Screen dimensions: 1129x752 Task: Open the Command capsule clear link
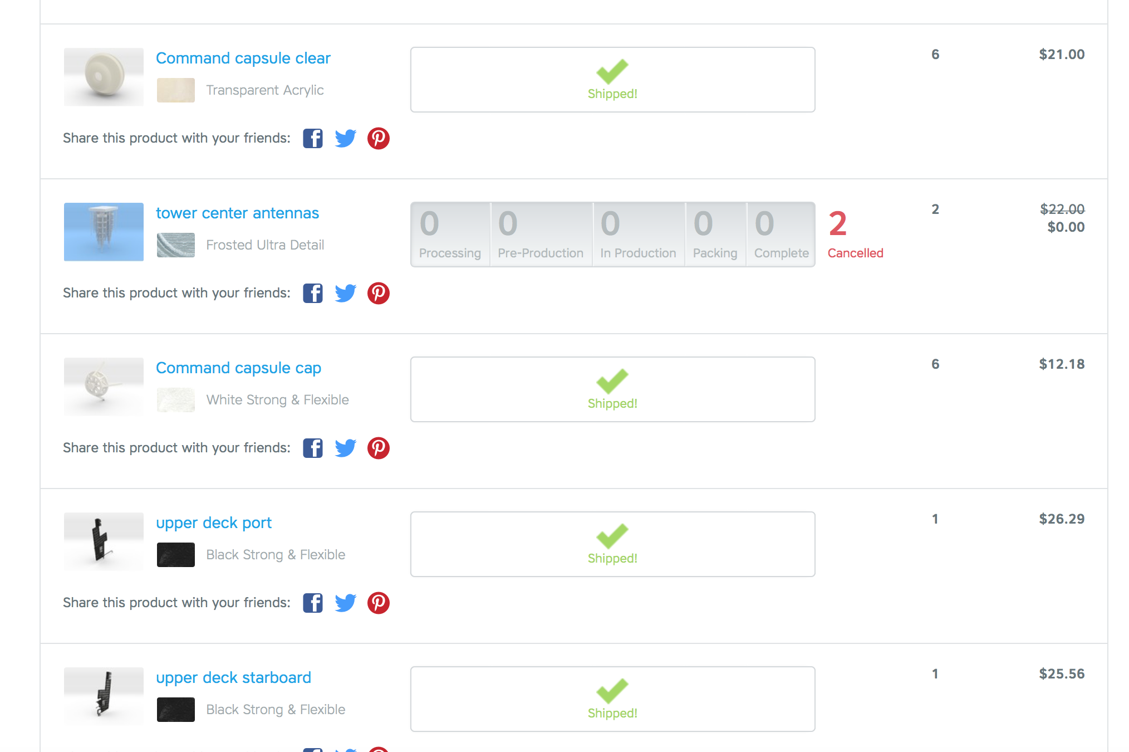[243, 58]
